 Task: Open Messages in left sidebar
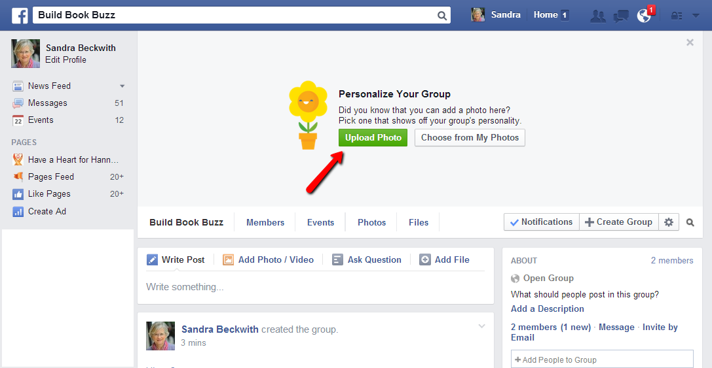click(47, 103)
